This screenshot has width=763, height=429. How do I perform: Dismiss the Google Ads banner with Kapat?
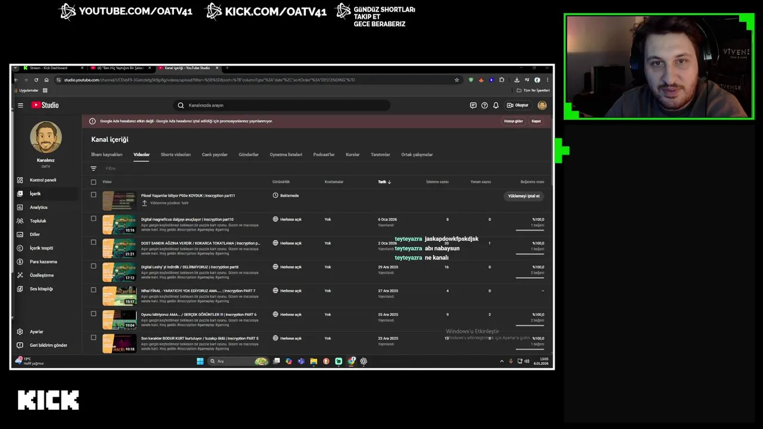pyautogui.click(x=536, y=122)
